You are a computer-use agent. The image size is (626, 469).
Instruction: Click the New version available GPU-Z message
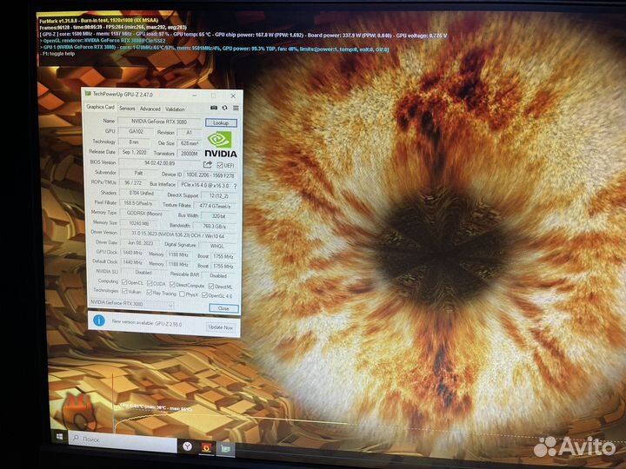[147, 323]
